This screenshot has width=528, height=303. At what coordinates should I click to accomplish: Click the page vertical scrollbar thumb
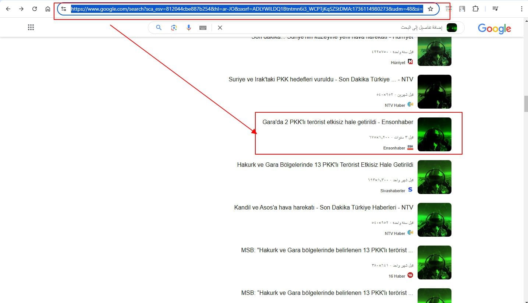point(526,103)
